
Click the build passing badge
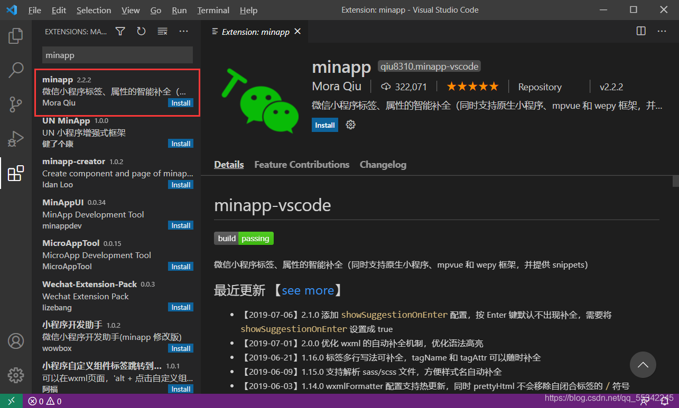(244, 239)
